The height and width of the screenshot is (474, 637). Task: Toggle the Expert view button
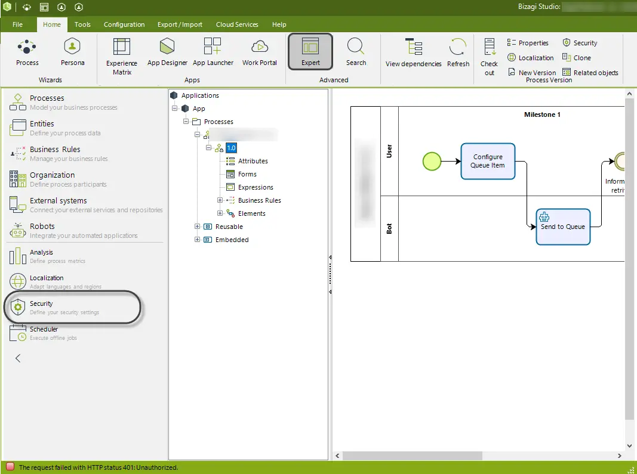click(x=310, y=52)
